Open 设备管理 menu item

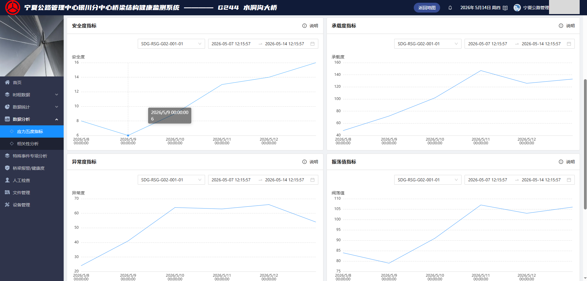pos(32,205)
